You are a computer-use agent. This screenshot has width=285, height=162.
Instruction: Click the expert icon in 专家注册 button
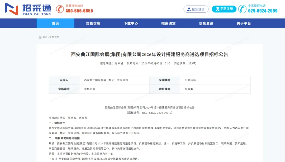(217, 9)
